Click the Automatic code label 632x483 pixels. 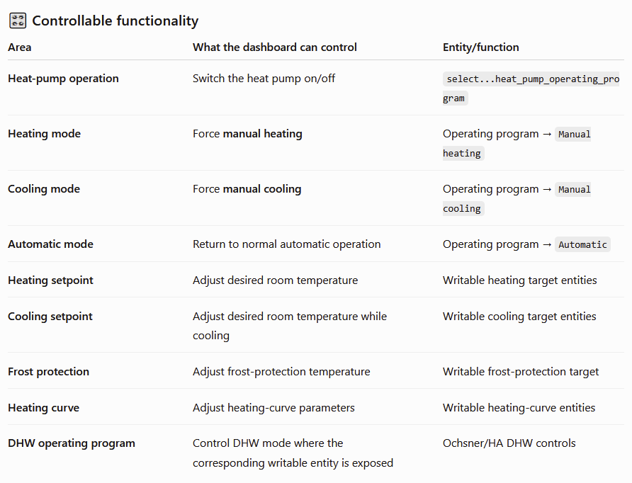click(x=582, y=244)
